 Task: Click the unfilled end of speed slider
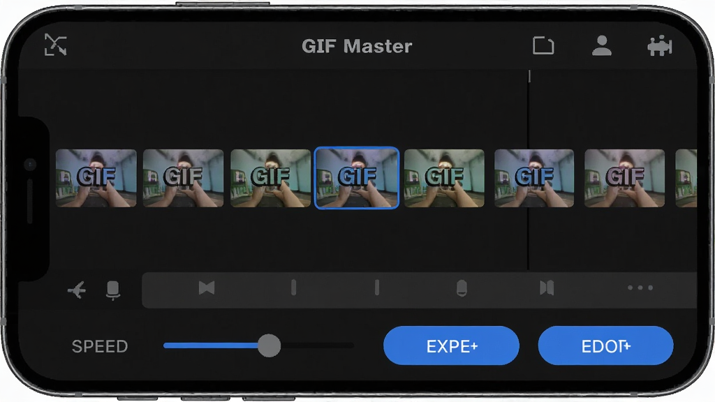point(318,345)
